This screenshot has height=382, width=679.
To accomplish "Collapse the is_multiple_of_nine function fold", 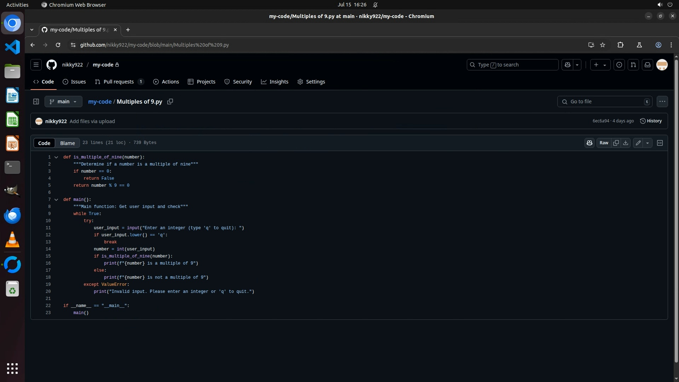I will coord(56,157).
